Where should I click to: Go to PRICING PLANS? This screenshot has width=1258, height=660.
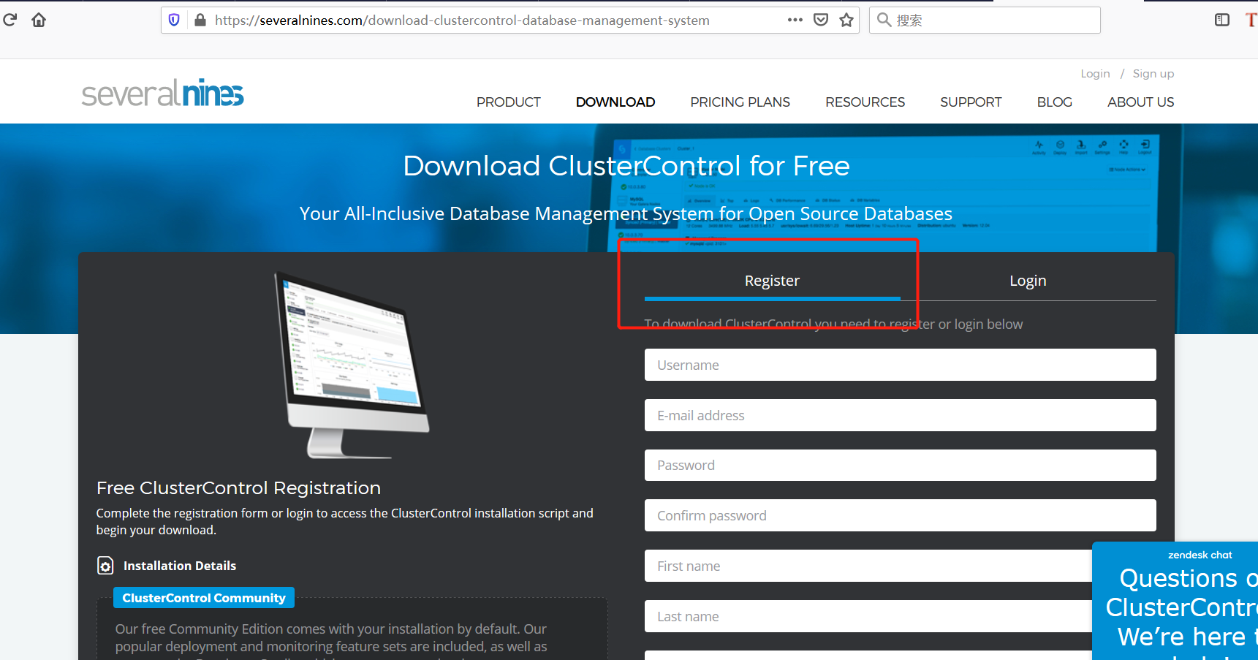740,102
